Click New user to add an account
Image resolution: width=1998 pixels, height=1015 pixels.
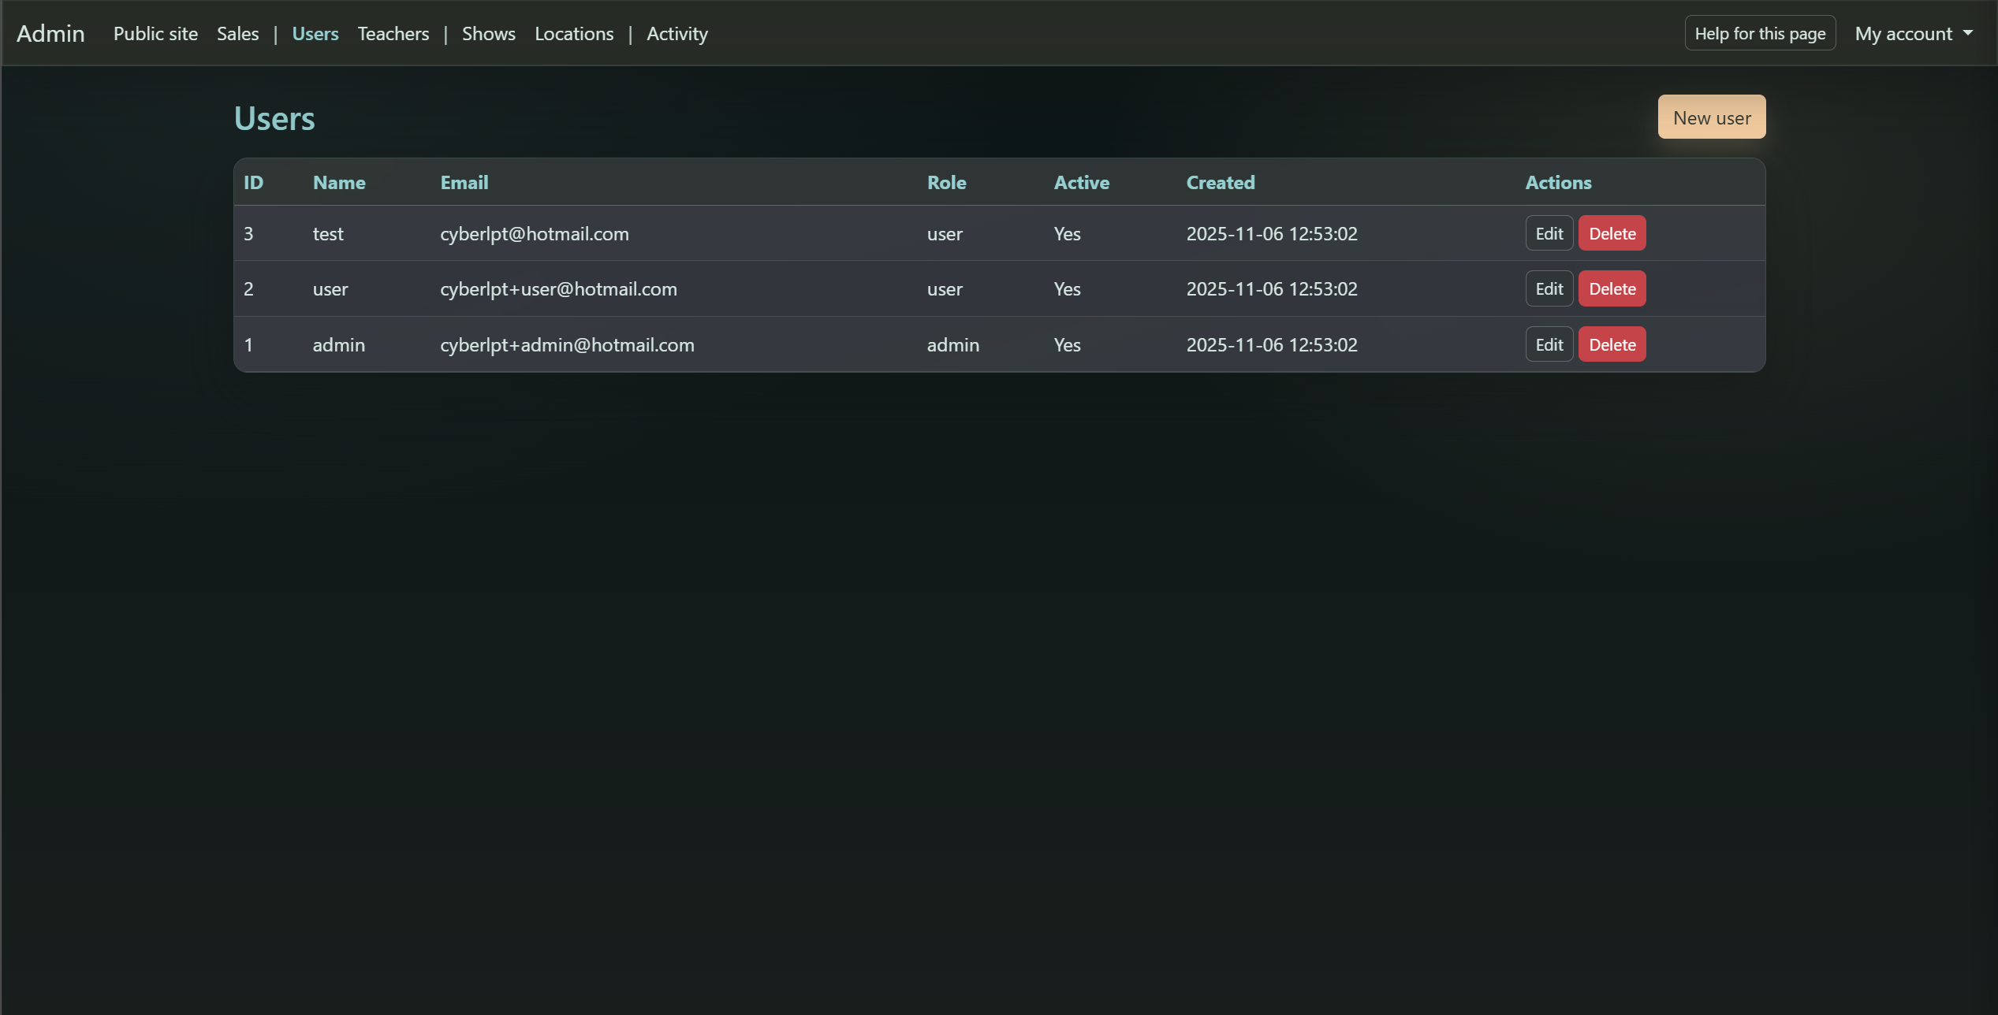[1711, 117]
